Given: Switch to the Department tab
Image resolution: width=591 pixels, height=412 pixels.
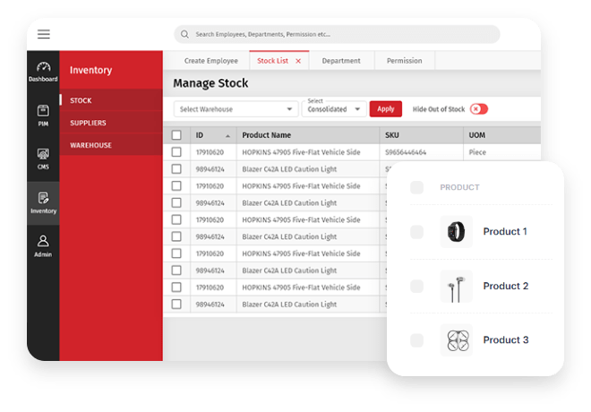Looking at the screenshot, I should pyautogui.click(x=341, y=61).
